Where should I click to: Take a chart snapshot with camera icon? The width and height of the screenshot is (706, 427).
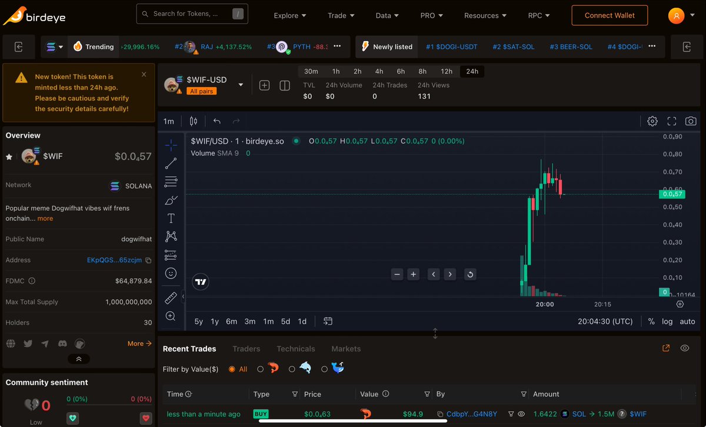tap(691, 121)
